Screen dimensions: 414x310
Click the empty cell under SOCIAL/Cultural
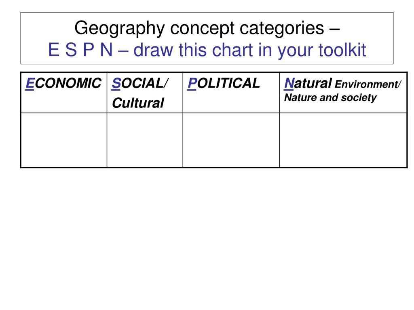(x=145, y=140)
